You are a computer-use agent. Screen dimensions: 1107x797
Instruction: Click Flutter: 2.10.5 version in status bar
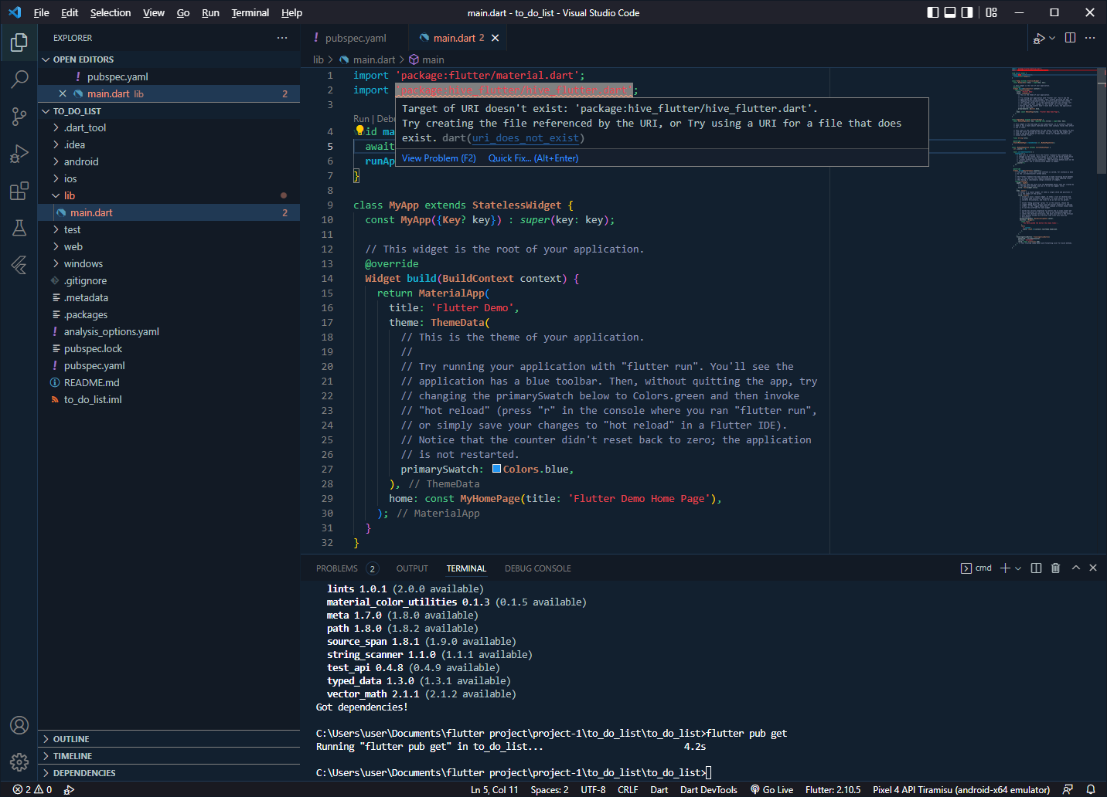click(833, 789)
